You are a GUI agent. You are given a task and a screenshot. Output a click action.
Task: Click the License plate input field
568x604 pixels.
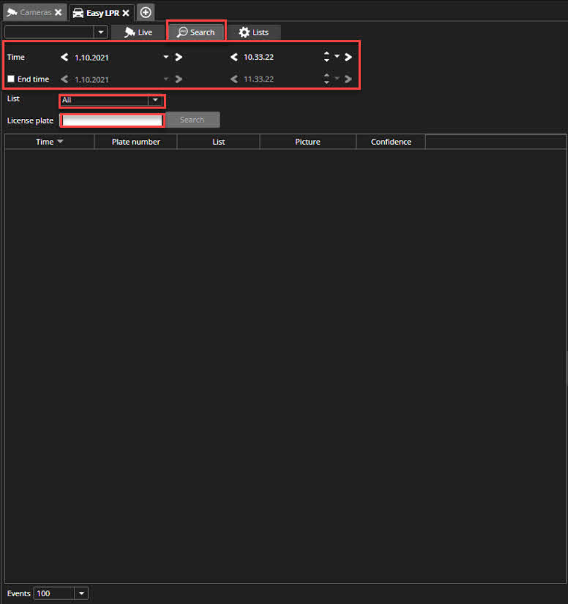[112, 120]
